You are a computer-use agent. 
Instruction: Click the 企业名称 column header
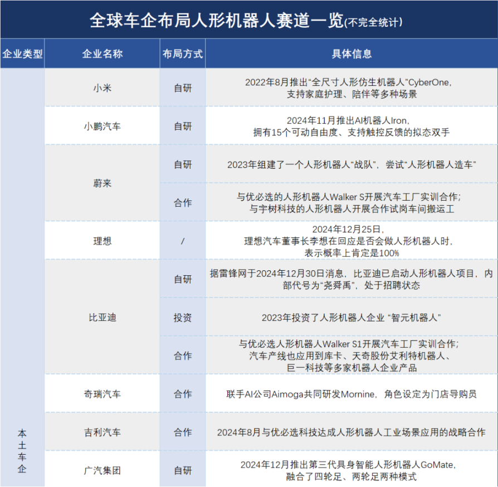[x=102, y=53]
